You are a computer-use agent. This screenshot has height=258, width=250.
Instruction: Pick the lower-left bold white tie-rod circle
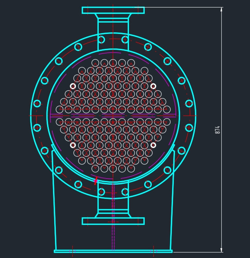73,145
